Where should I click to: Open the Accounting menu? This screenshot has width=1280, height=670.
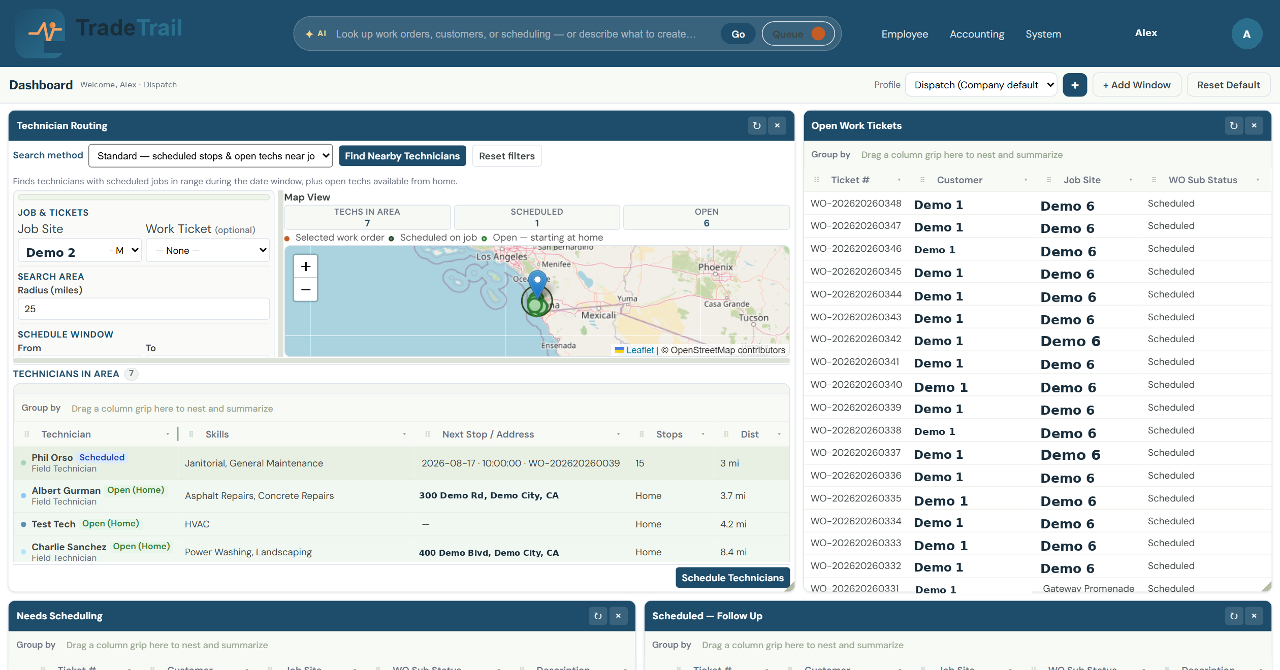(977, 34)
